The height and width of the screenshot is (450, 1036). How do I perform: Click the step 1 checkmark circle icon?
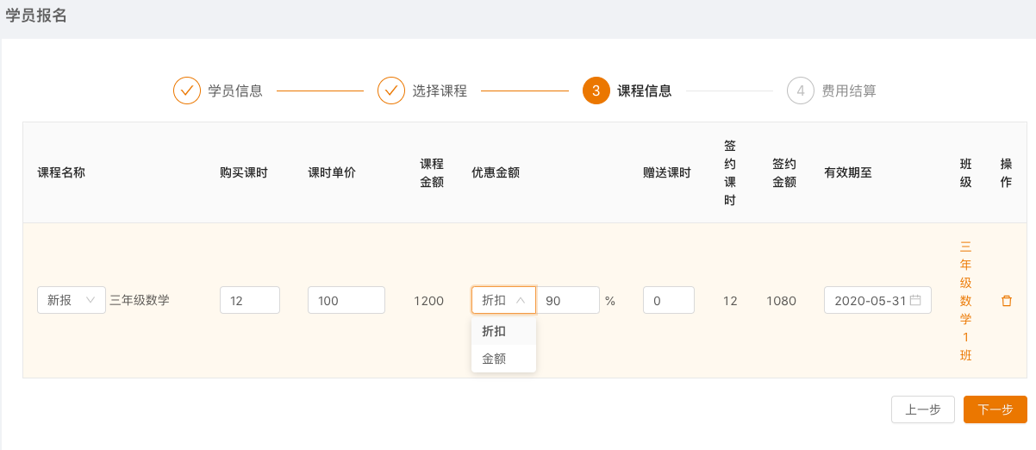[x=187, y=91]
